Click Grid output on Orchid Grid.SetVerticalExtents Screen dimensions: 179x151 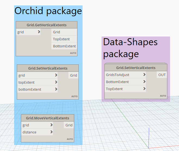(x=73, y=75)
